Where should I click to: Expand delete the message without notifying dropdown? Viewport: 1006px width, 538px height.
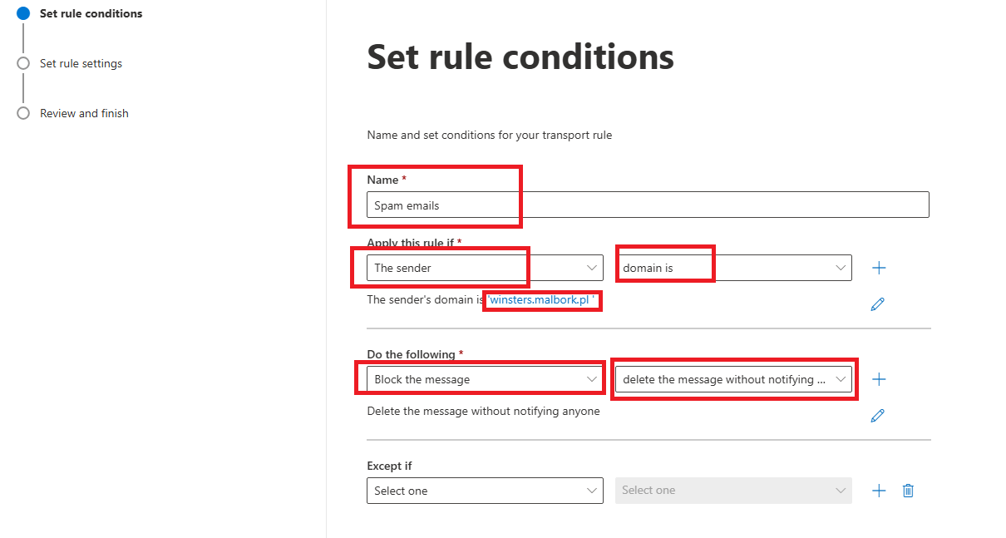[733, 379]
